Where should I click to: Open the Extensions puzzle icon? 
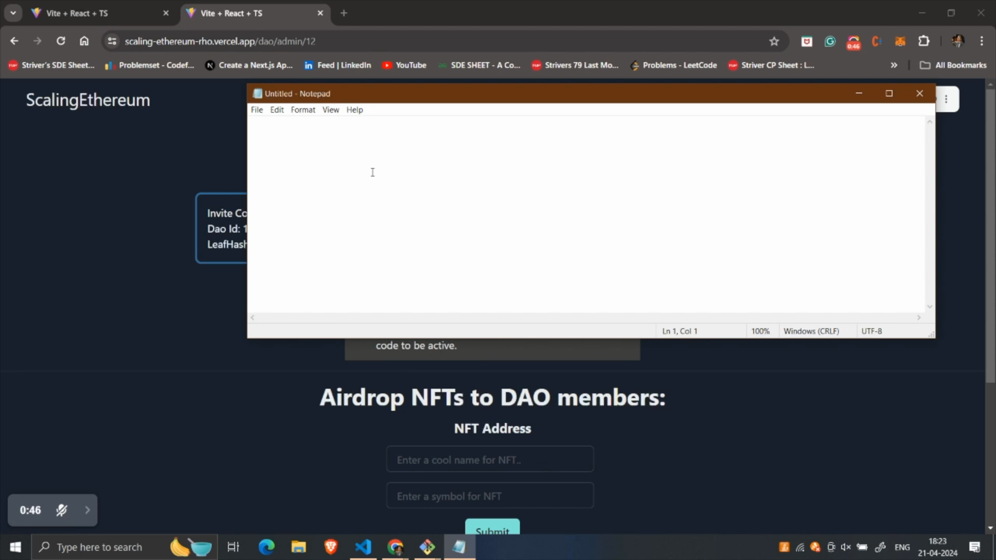click(x=924, y=41)
